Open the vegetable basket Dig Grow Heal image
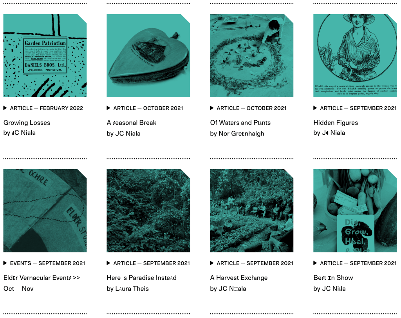The height and width of the screenshot is (318, 401). pyautogui.click(x=355, y=211)
